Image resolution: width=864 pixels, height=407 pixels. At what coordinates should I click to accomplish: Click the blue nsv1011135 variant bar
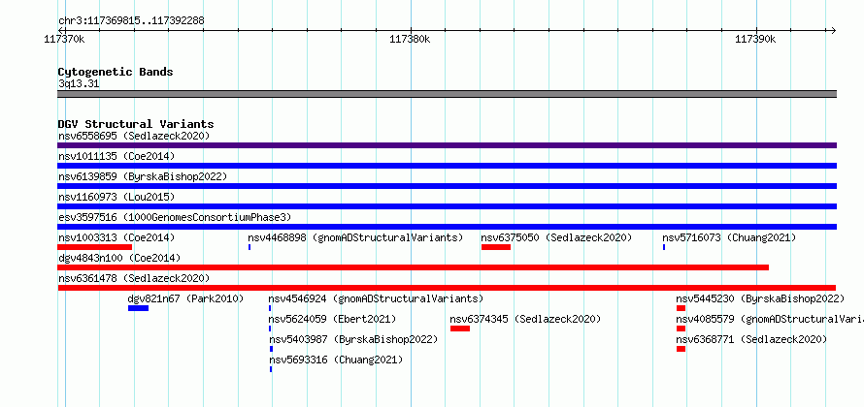coord(447,166)
